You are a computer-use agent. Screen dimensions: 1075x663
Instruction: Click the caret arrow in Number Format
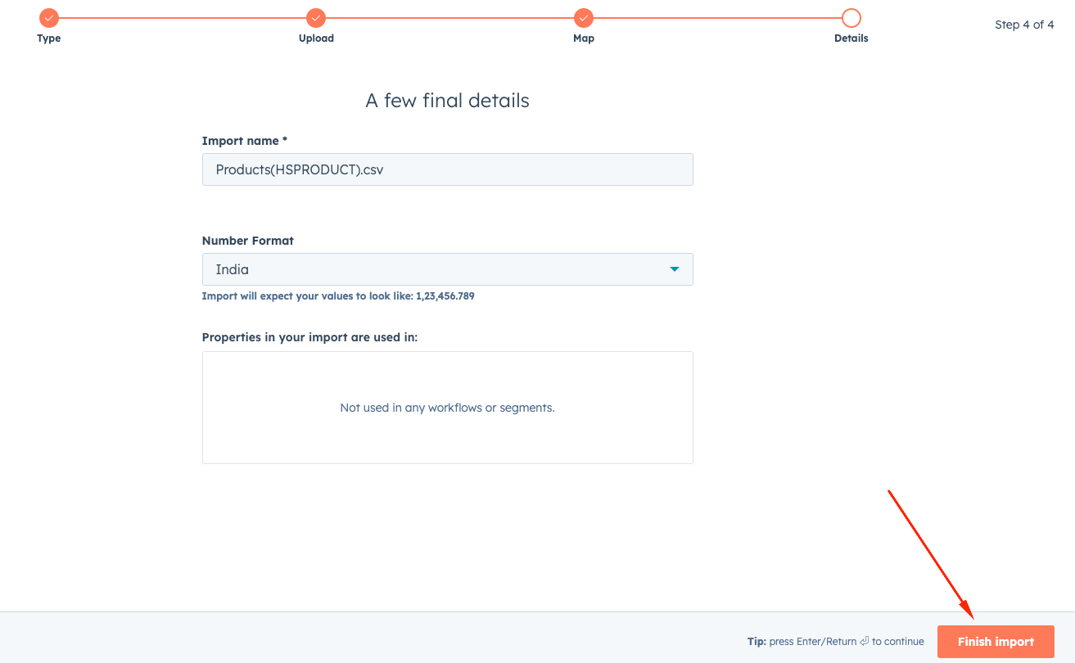tap(674, 269)
